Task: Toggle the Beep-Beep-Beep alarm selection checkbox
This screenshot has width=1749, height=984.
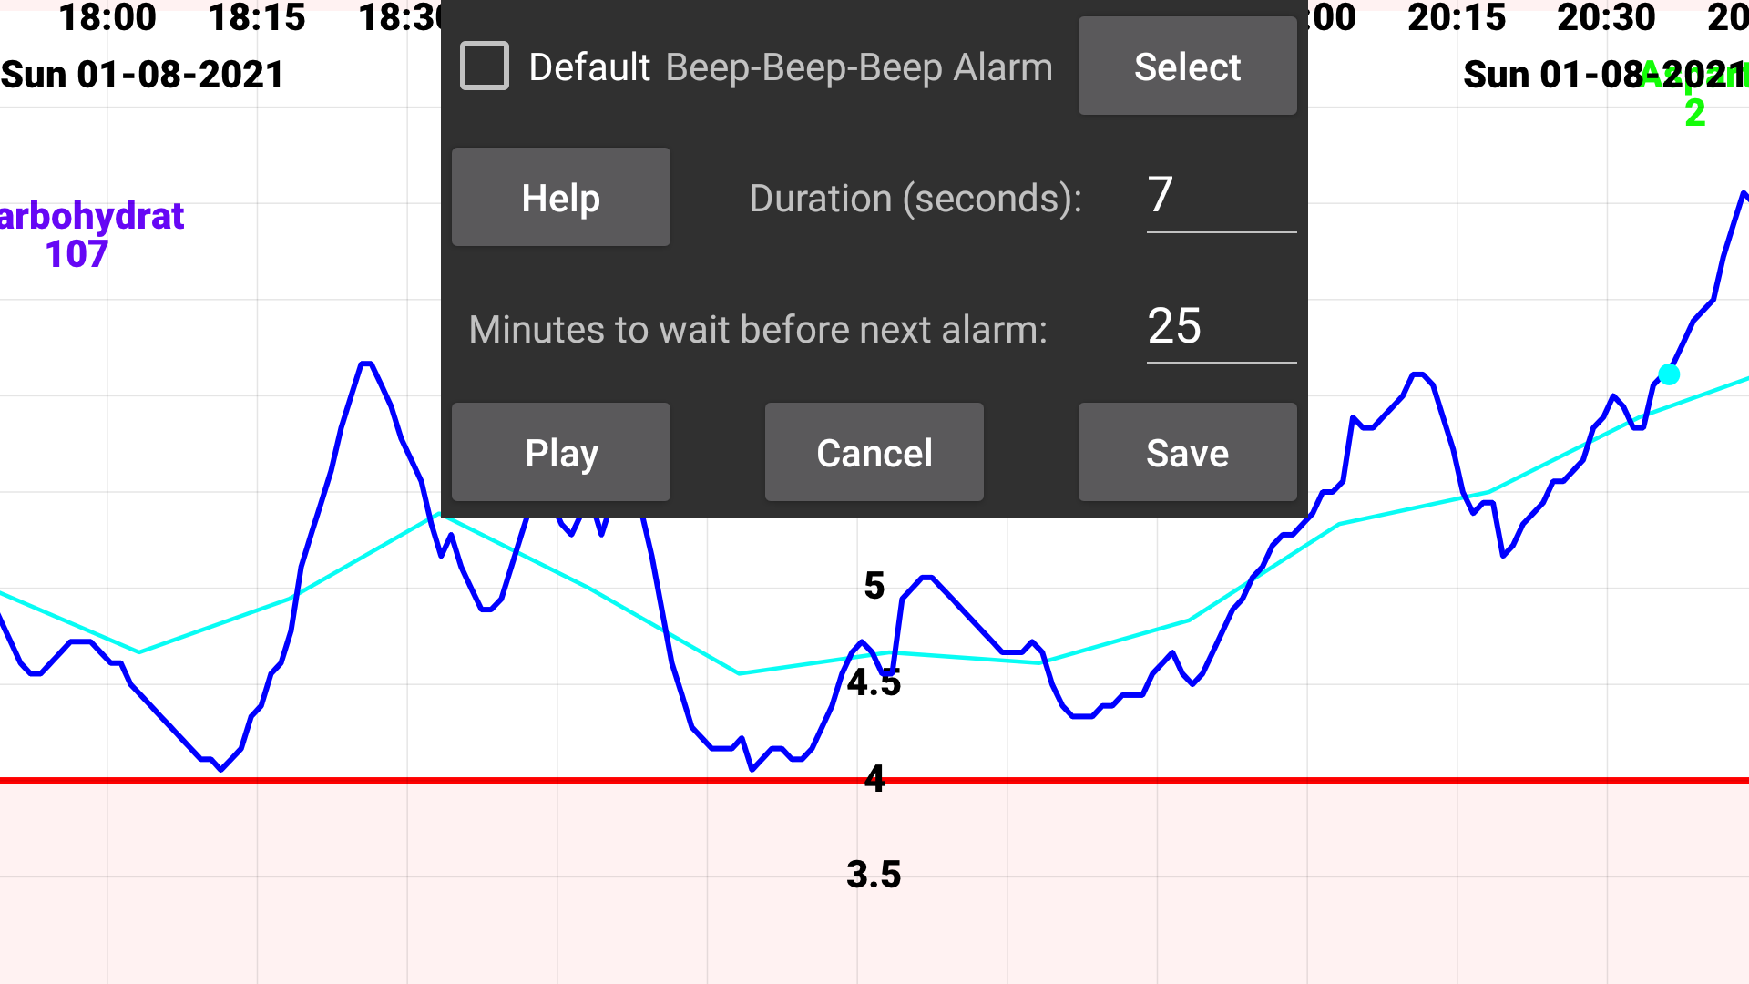Action: click(486, 67)
